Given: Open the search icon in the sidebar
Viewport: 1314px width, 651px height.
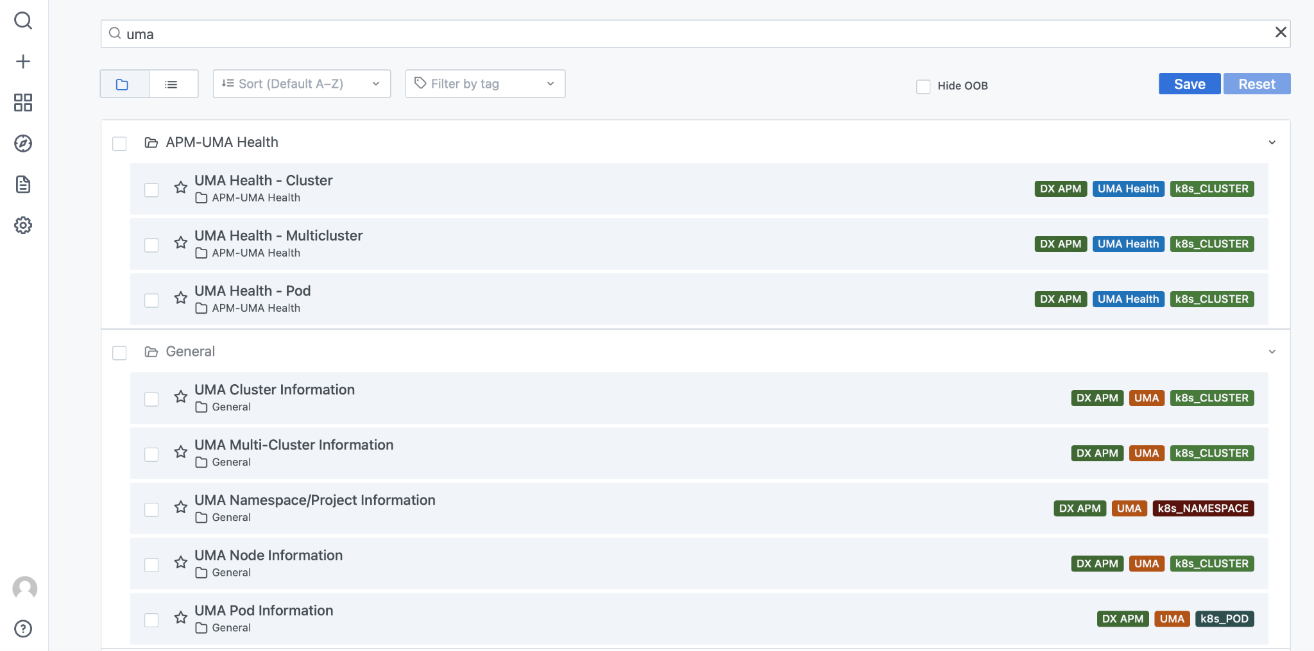Looking at the screenshot, I should pyautogui.click(x=24, y=21).
